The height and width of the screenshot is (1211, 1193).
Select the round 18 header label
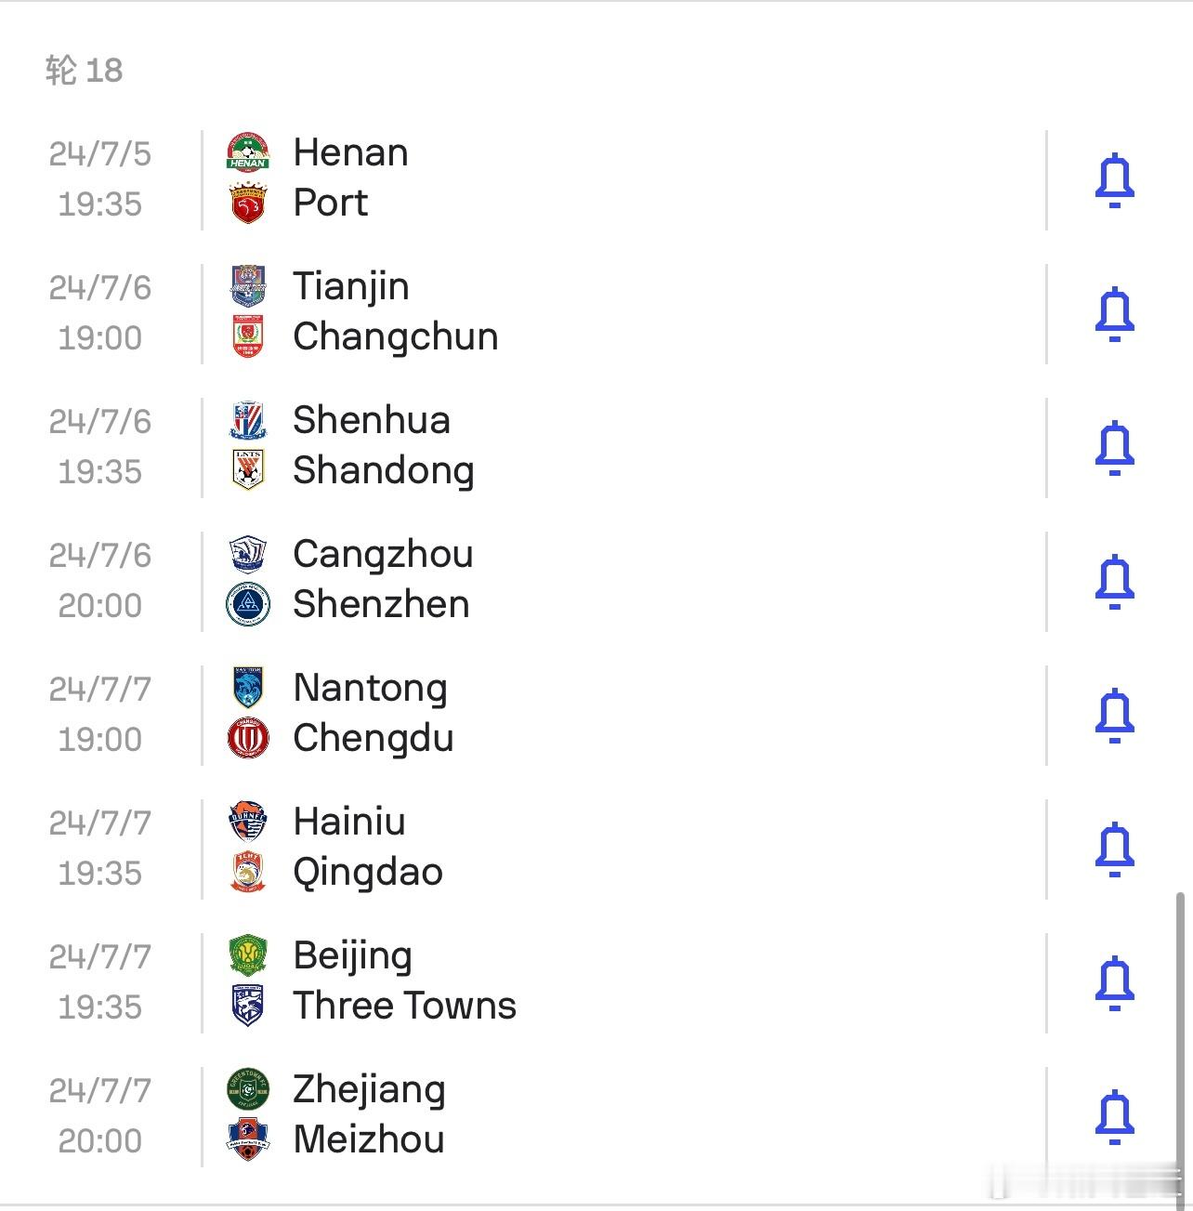pyautogui.click(x=84, y=70)
